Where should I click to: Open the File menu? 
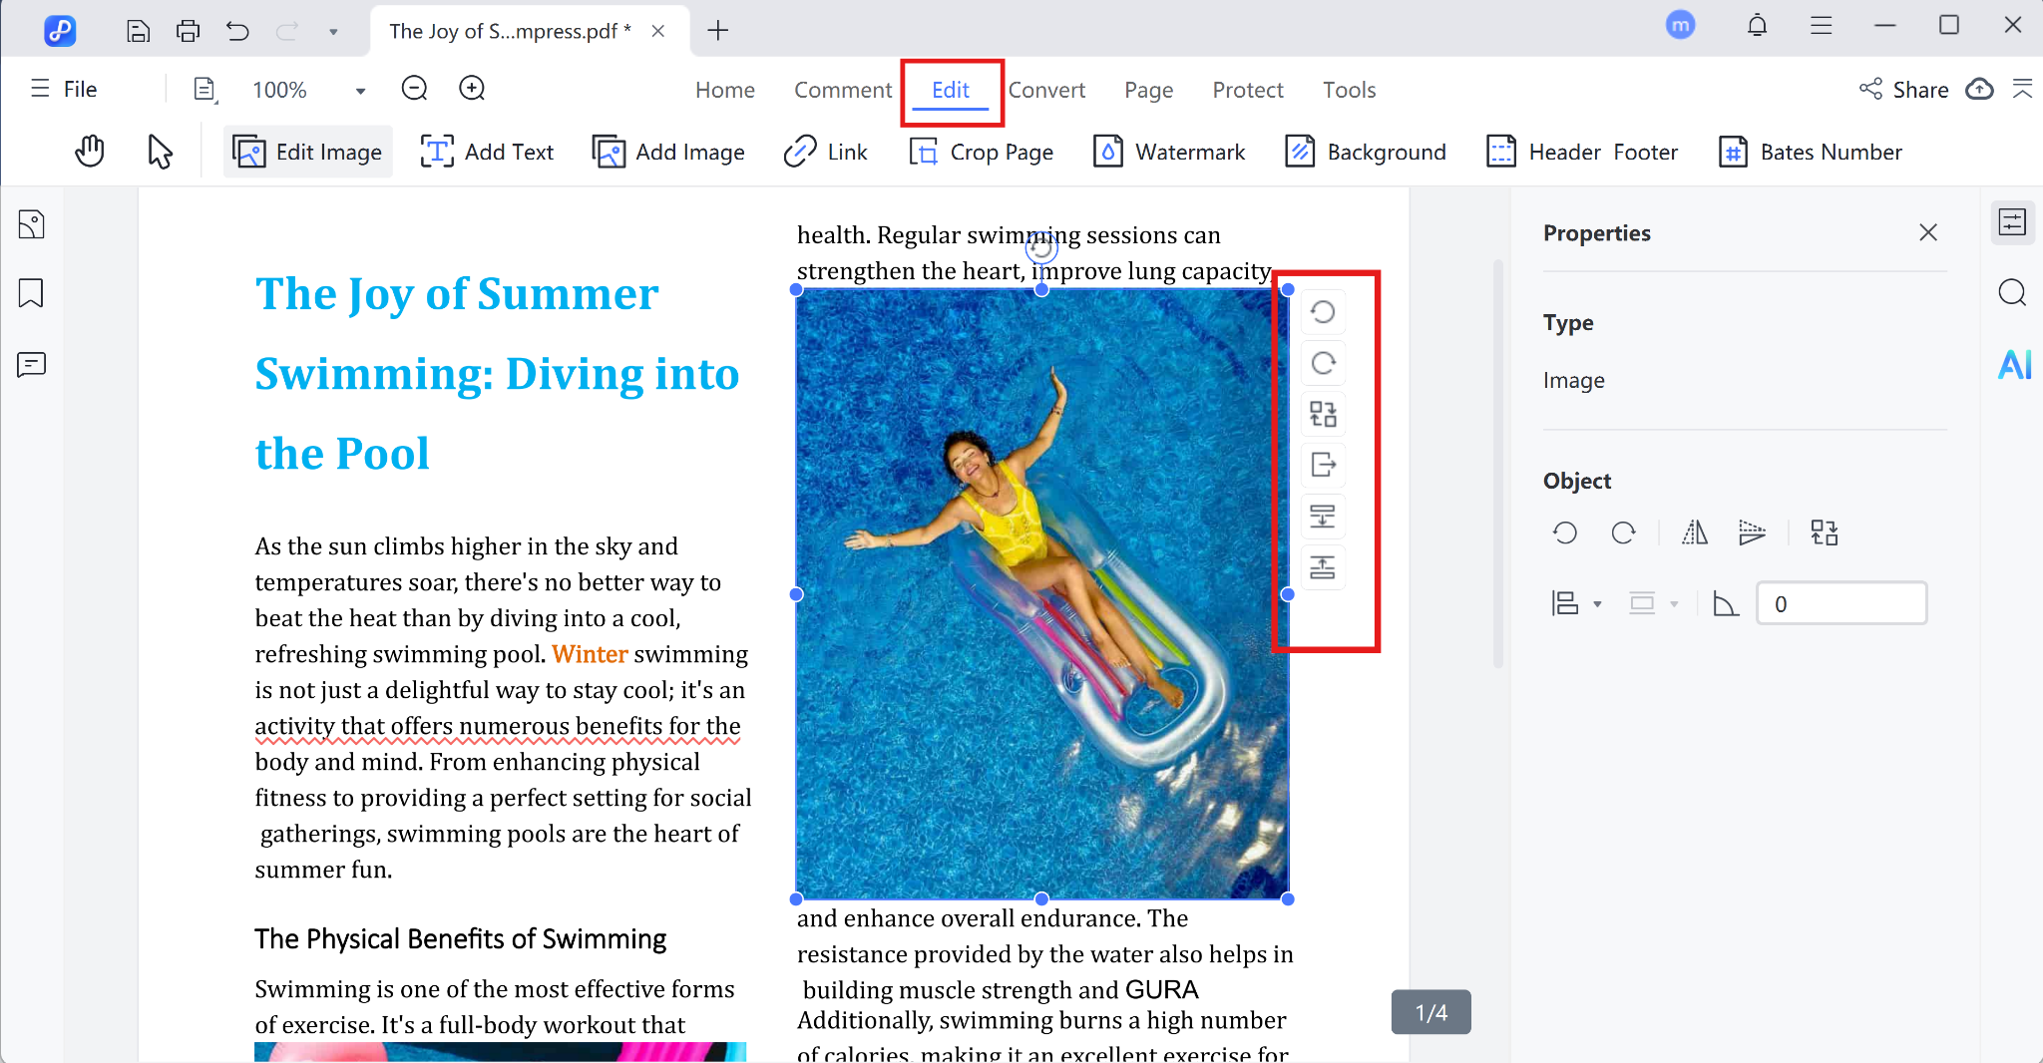63,89
